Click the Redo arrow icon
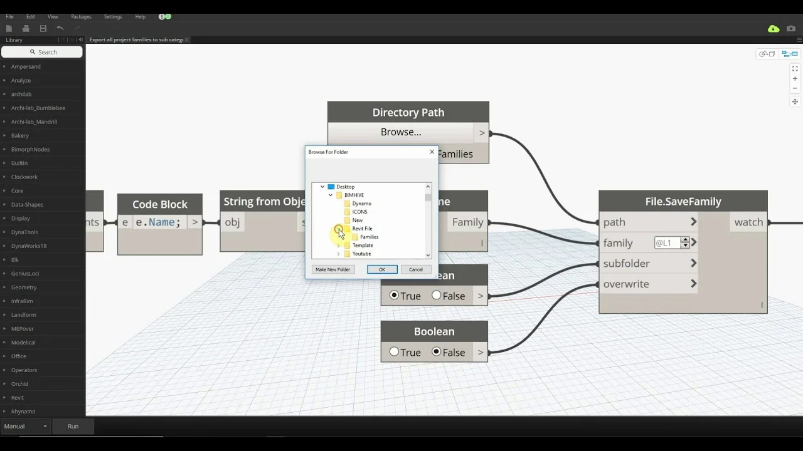 click(77, 28)
